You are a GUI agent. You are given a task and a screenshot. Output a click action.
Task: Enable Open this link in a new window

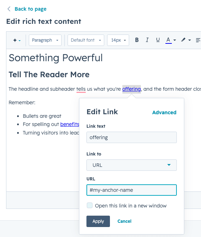point(90,205)
